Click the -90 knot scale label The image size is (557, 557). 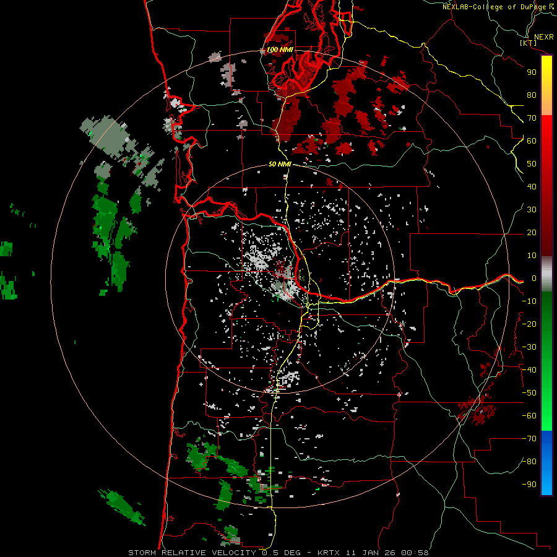[529, 485]
